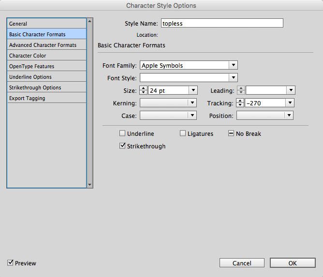This screenshot has height=277, width=323.
Task: Enable the Ligatures checkbox
Action: click(182, 133)
